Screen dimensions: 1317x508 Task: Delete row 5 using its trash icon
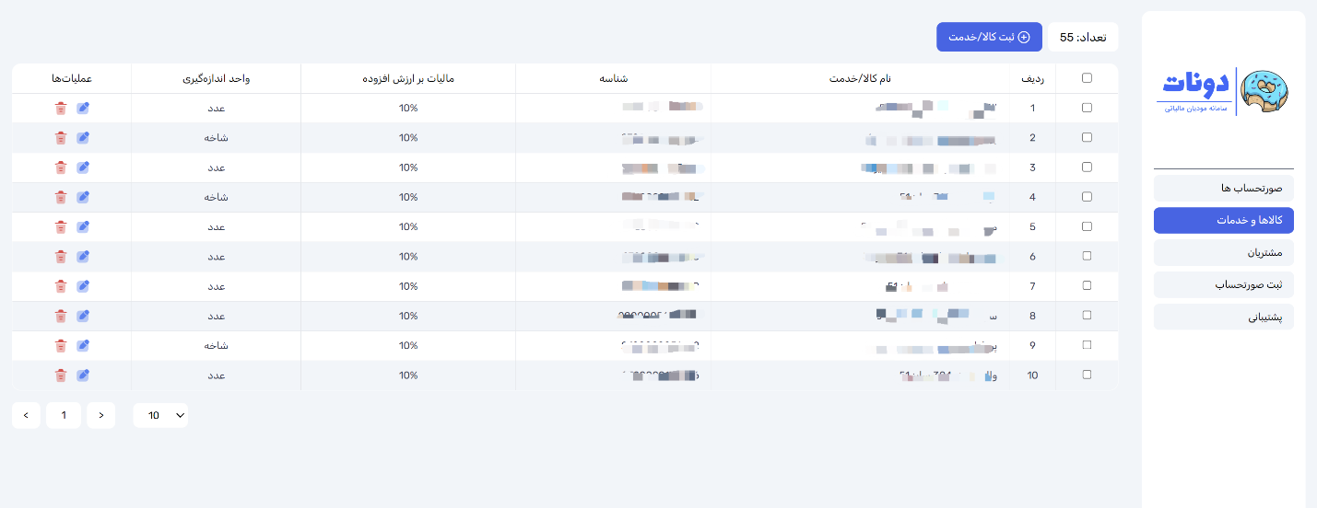coord(61,226)
